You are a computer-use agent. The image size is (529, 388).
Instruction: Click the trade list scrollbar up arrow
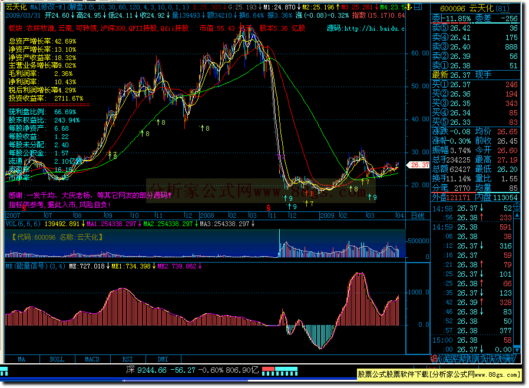point(517,215)
